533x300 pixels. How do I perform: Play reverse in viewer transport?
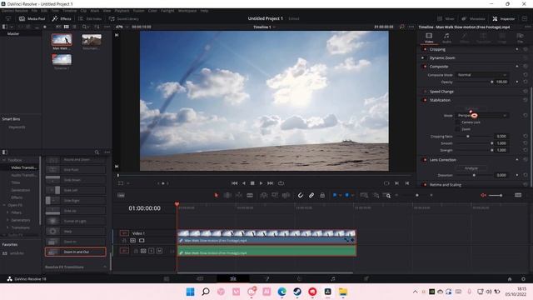[x=244, y=183]
